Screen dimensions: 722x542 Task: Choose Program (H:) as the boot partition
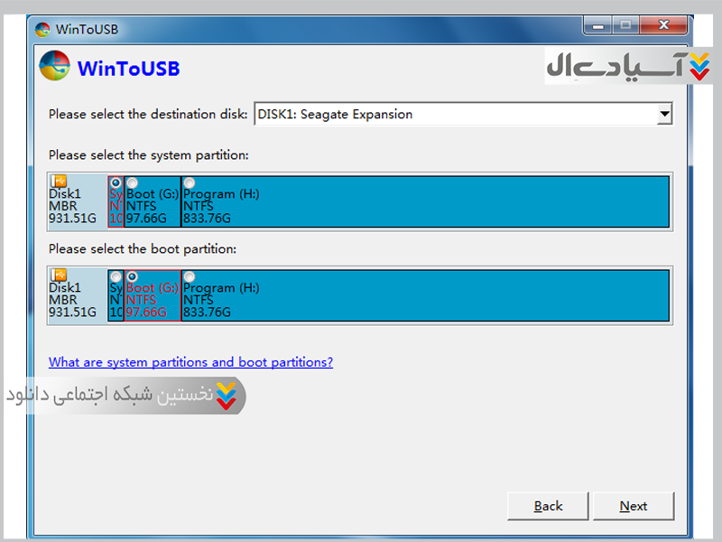coord(190,276)
